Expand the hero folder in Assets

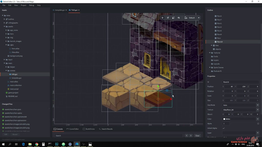tap(6, 34)
